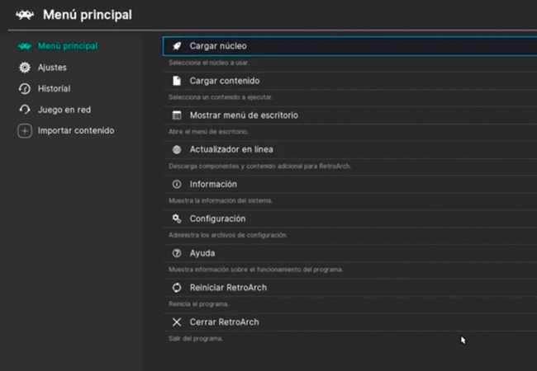Click the globe icon for Actualizador en línea

pyautogui.click(x=177, y=149)
